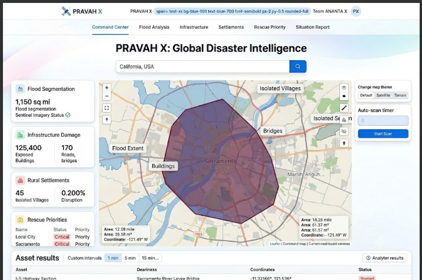
Task: Open the PX user avatar
Action: 356,11
